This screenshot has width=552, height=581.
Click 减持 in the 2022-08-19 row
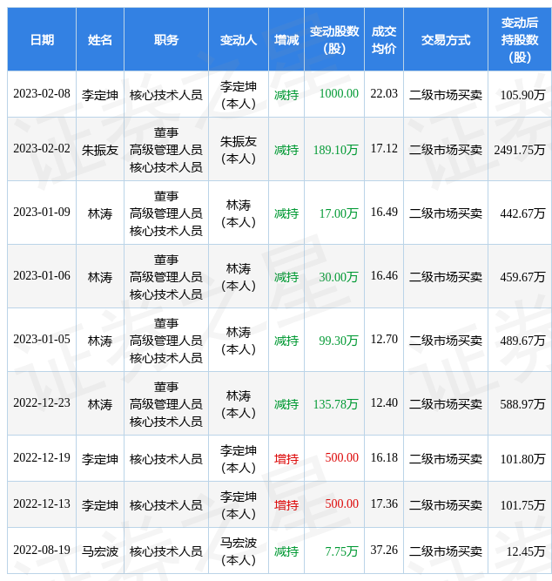[x=286, y=551]
